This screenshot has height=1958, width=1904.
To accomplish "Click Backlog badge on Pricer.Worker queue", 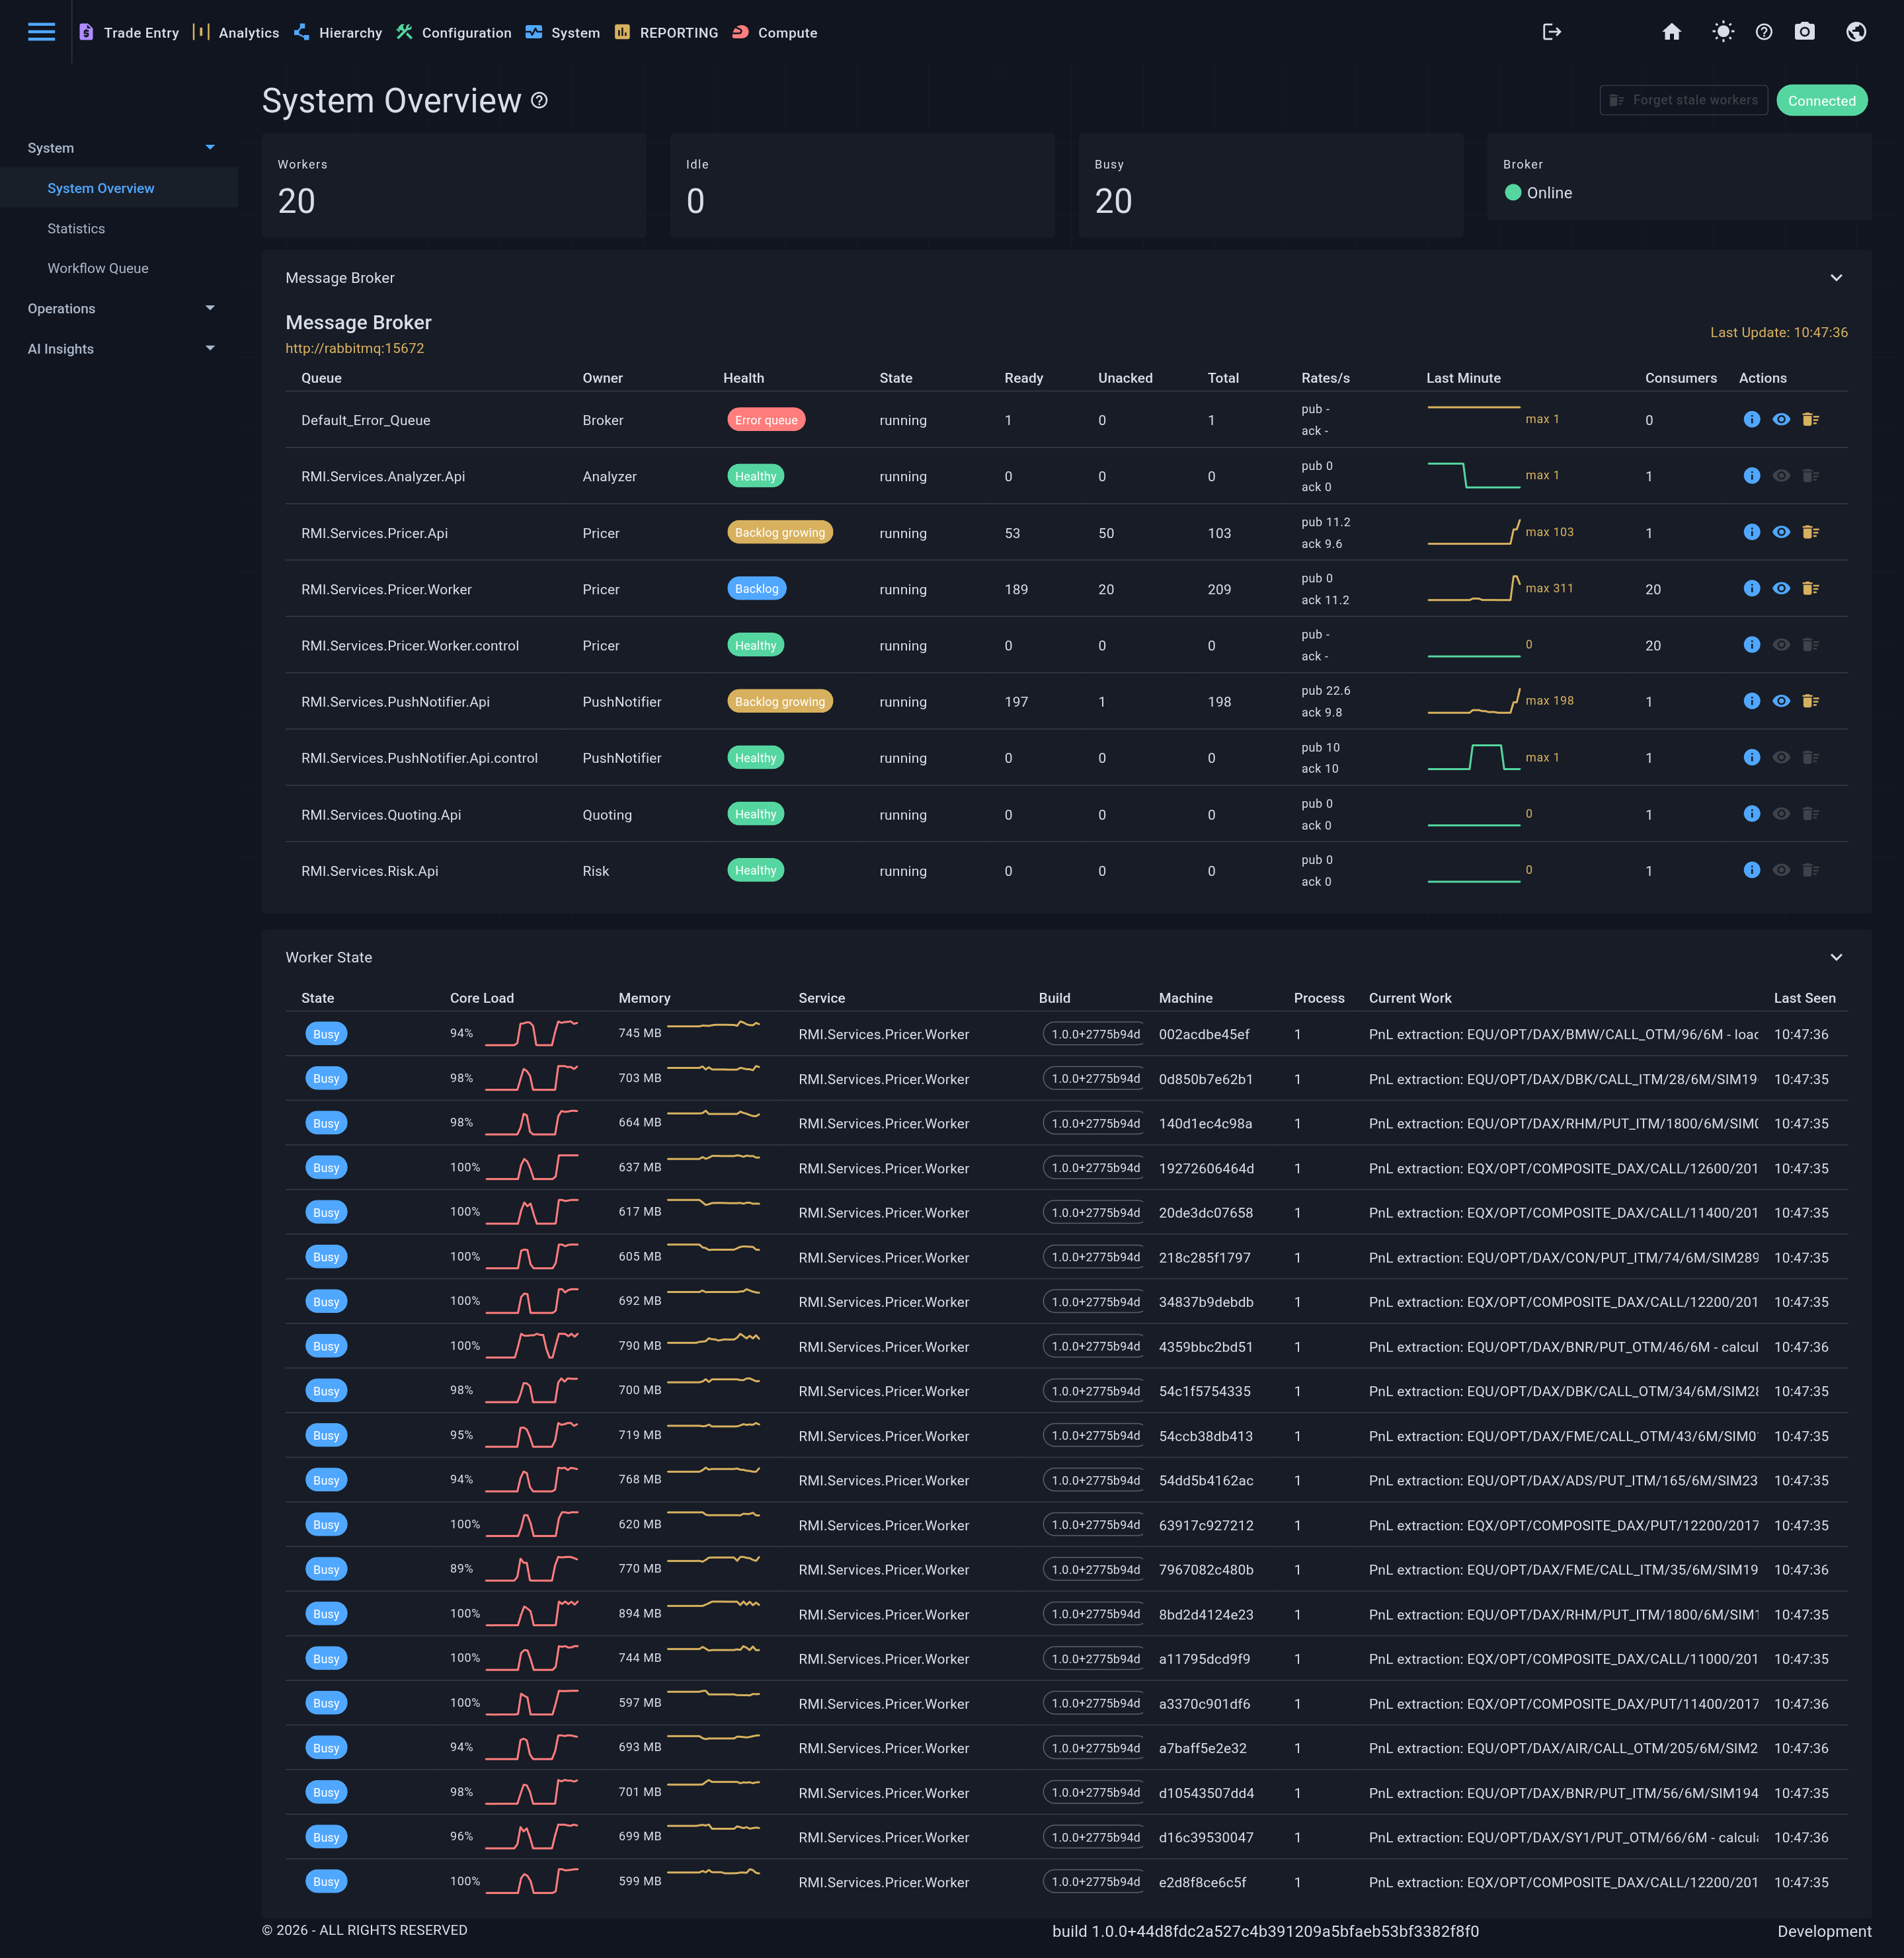I will click(x=756, y=588).
